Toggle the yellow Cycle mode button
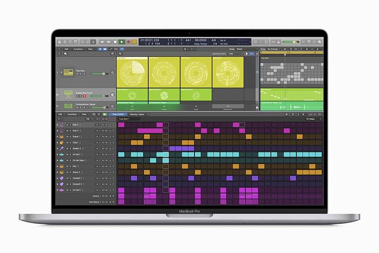Viewport: 379px width, 253px height. pyautogui.click(x=134, y=42)
